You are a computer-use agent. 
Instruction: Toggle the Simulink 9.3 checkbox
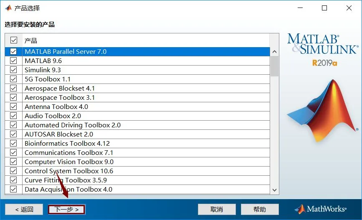tap(13, 70)
